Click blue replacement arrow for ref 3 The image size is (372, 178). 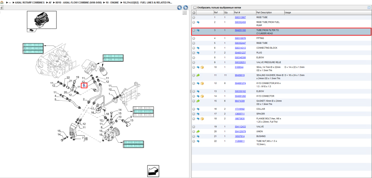pos(198,30)
